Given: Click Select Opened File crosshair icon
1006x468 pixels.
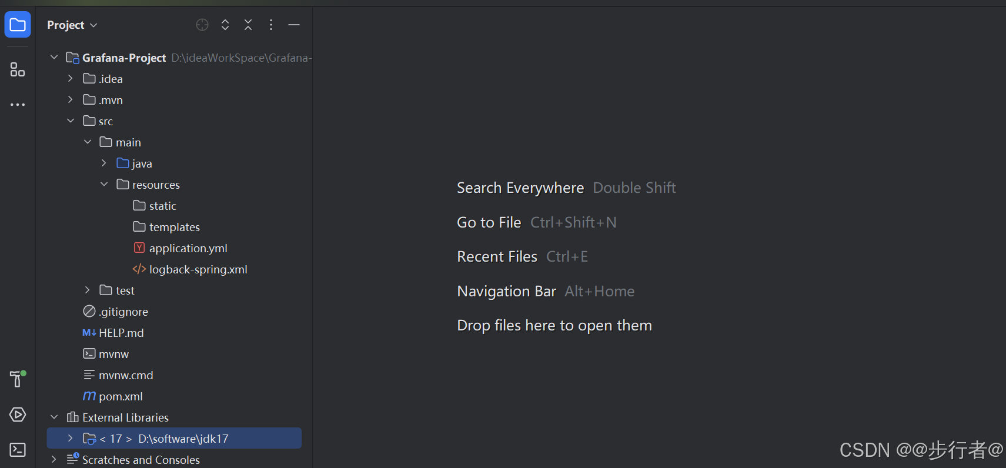Looking at the screenshot, I should click(x=202, y=25).
